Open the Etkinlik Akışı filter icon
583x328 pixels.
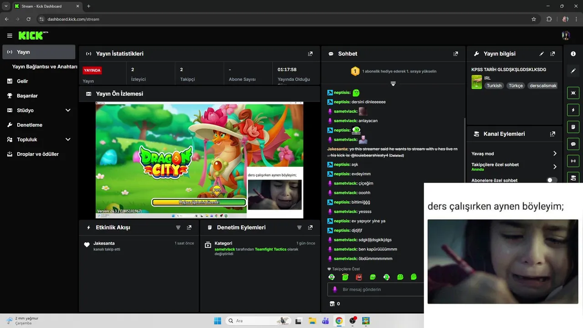(178, 227)
